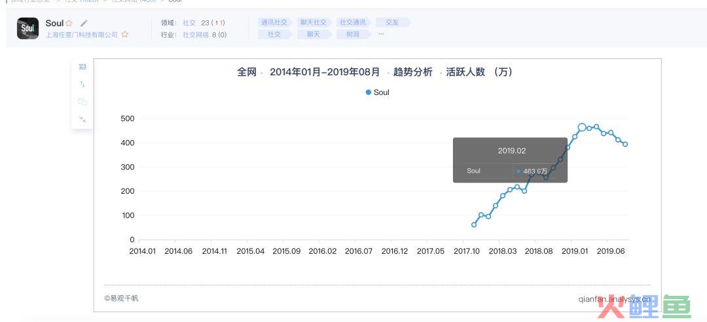
Task: Show data values with 123 icon
Action: (82, 67)
